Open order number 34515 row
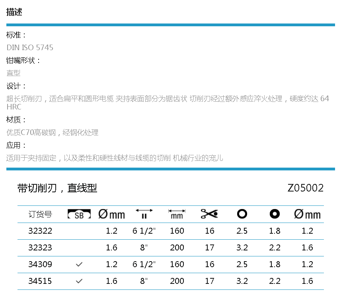343x301 pixels. pyautogui.click(x=40, y=281)
